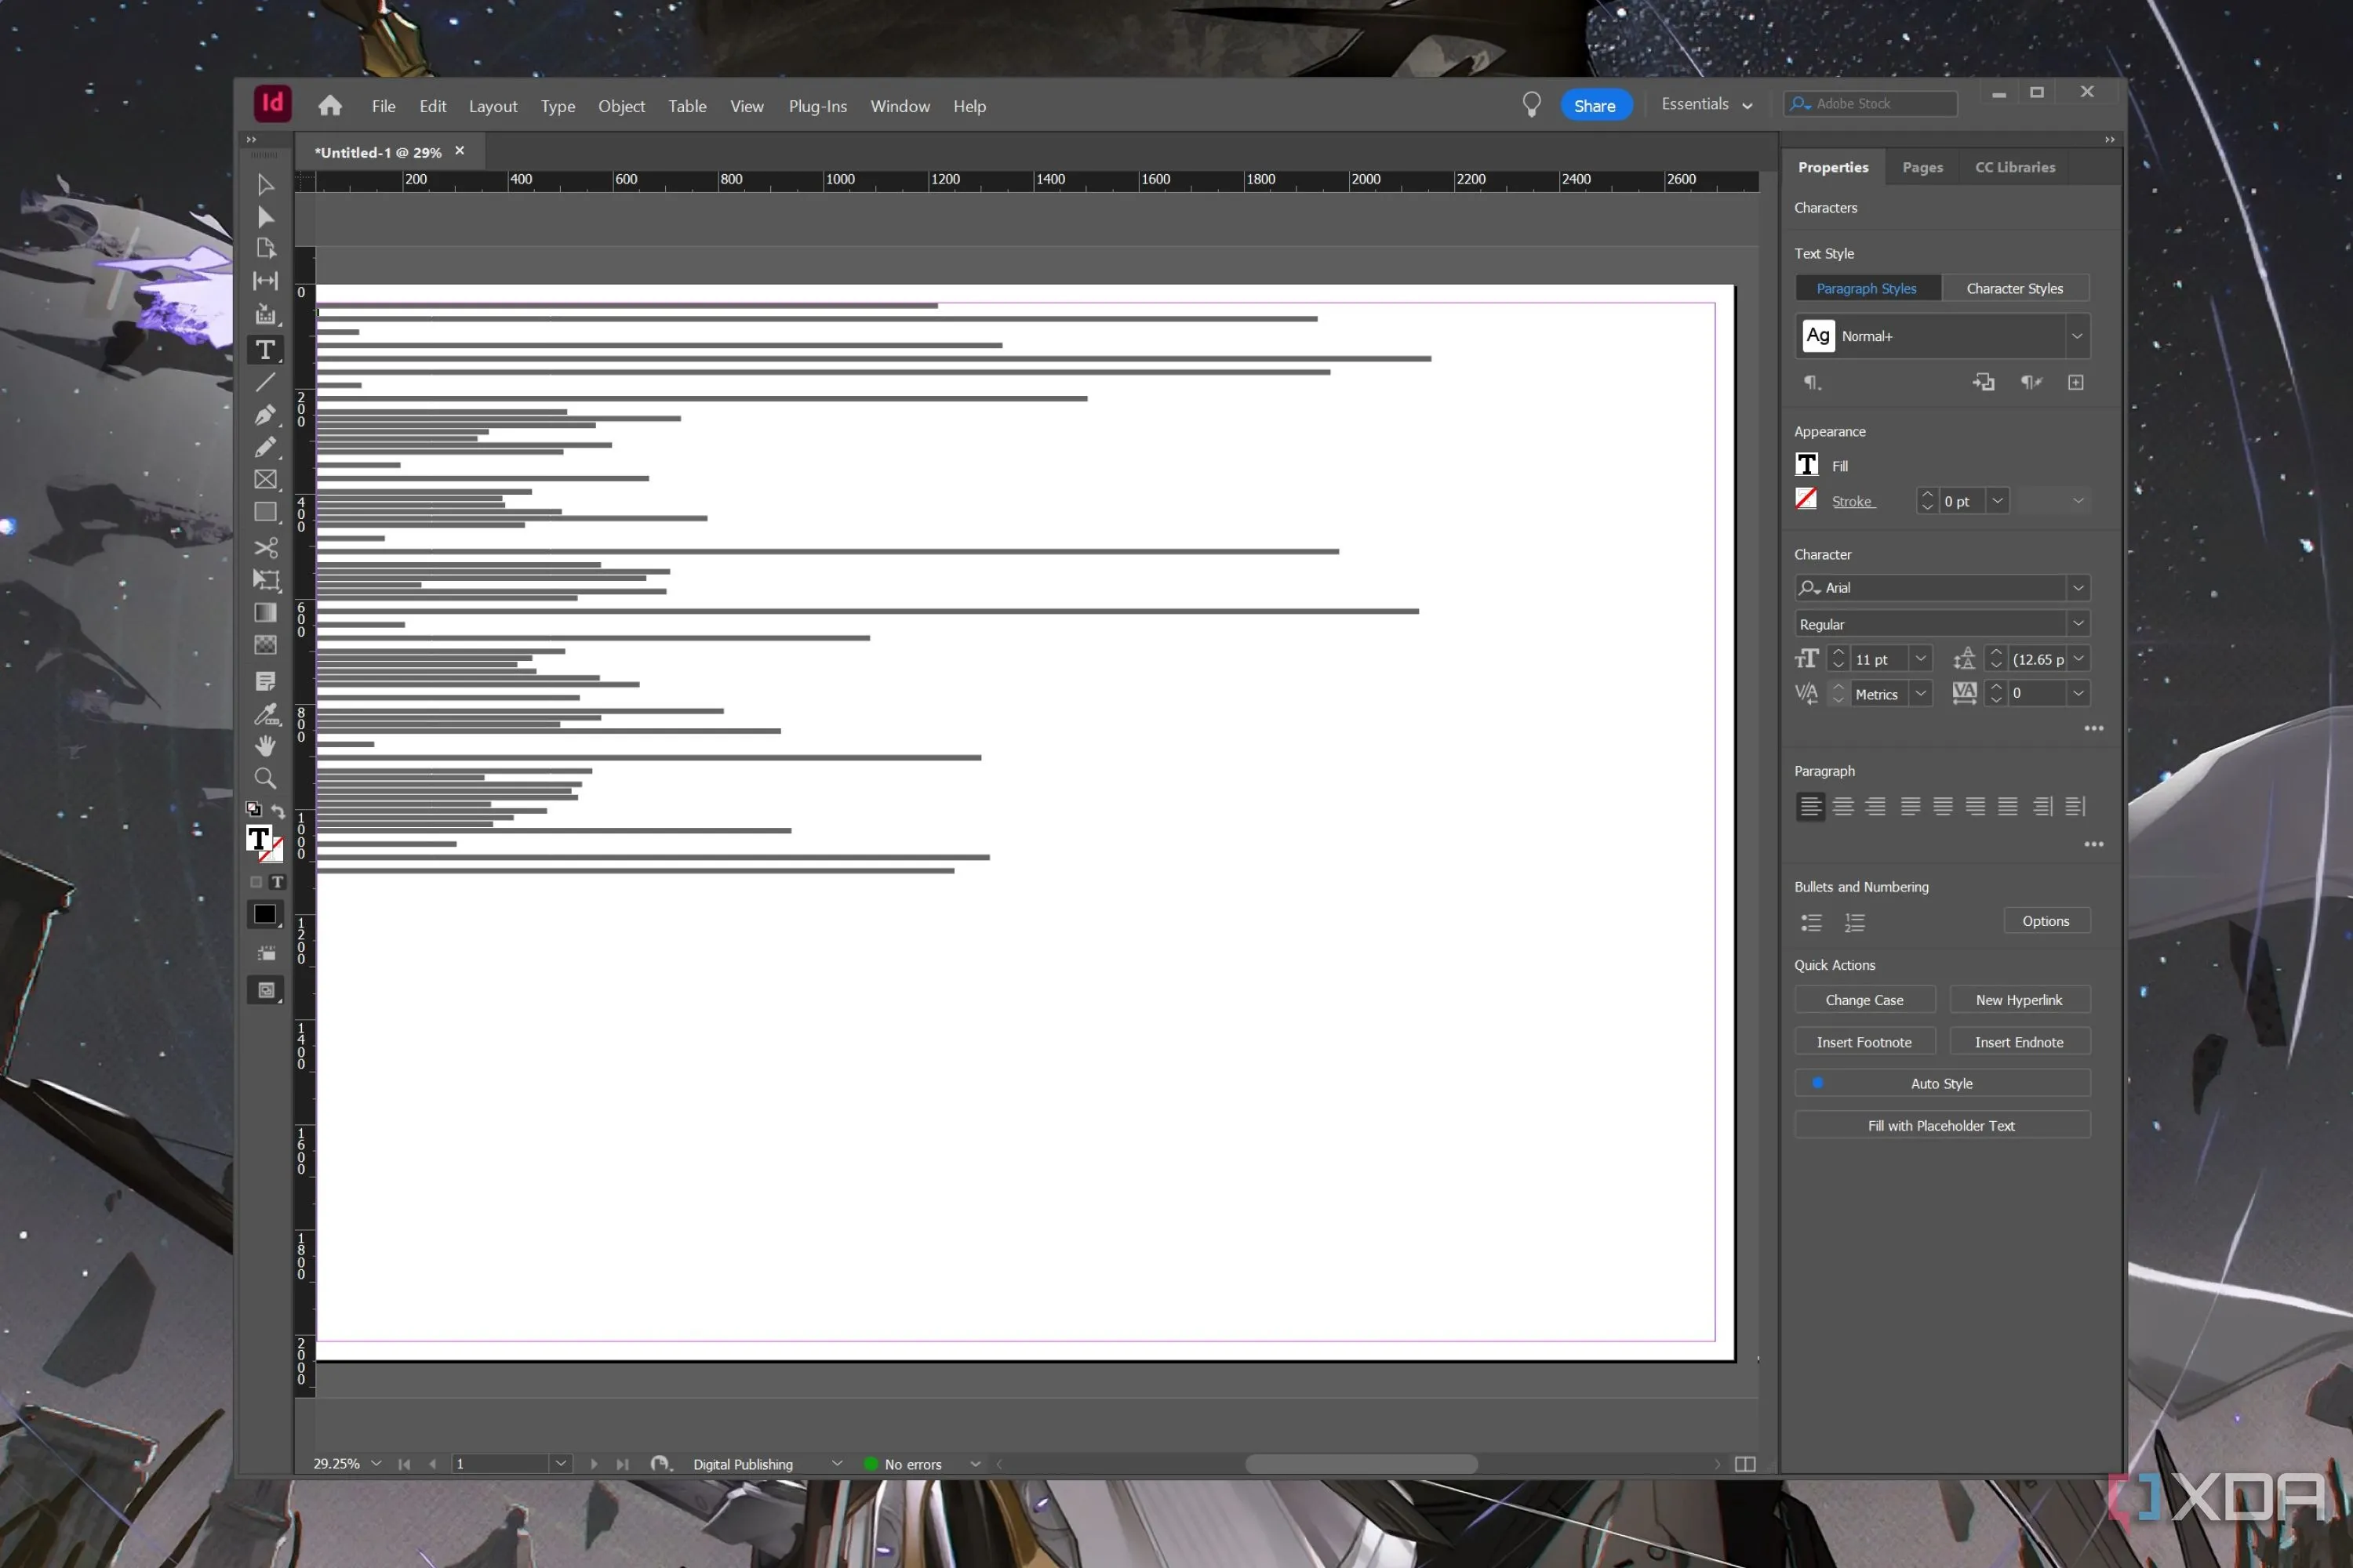Switch to the Pages tab
This screenshot has width=2353, height=1568.
click(1922, 167)
